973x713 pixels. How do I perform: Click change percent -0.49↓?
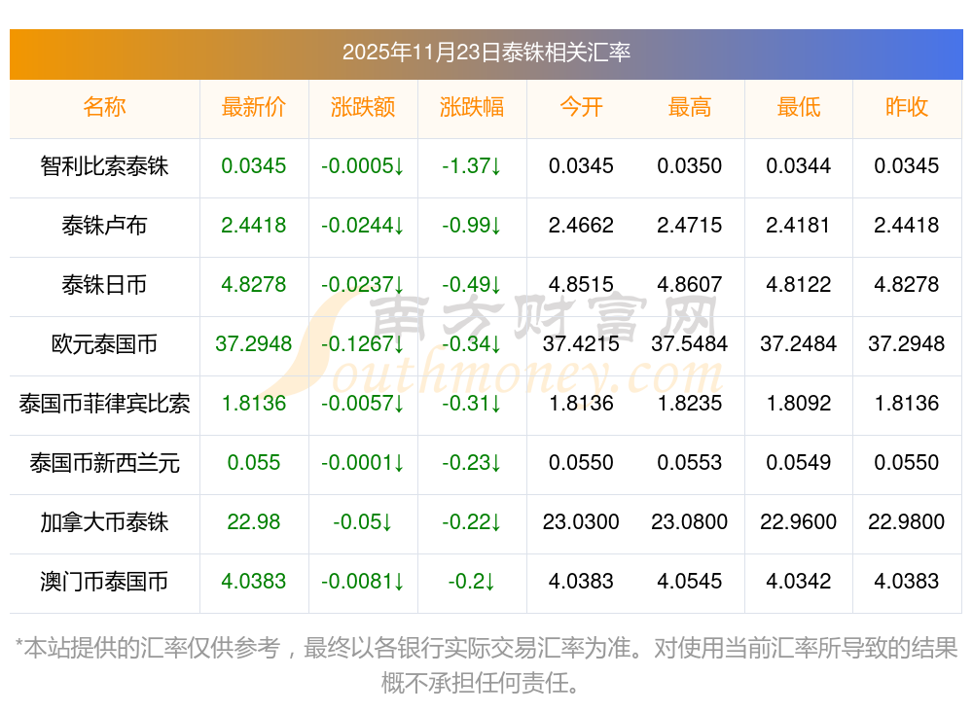click(472, 285)
